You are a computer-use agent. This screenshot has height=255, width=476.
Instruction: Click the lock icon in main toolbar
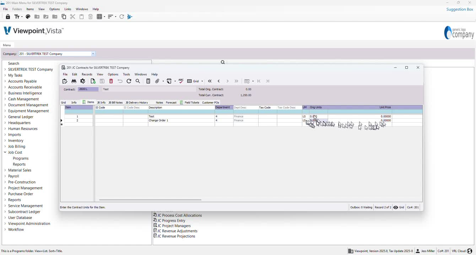point(8,17)
